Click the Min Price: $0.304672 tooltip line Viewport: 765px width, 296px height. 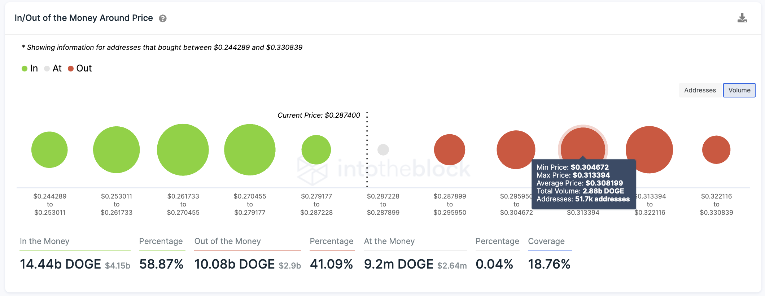pyautogui.click(x=573, y=167)
